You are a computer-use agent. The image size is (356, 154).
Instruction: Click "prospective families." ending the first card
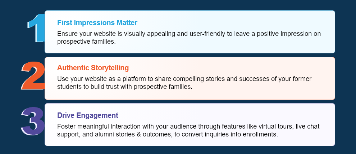[x=86, y=42]
